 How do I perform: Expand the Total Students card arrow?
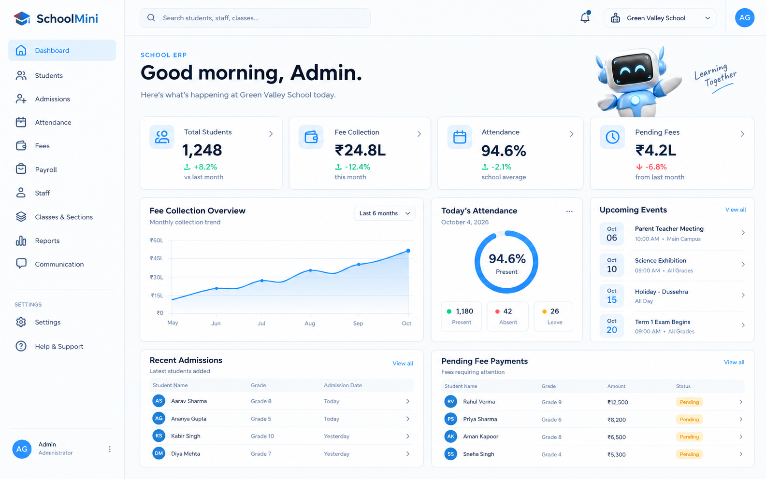(x=271, y=134)
